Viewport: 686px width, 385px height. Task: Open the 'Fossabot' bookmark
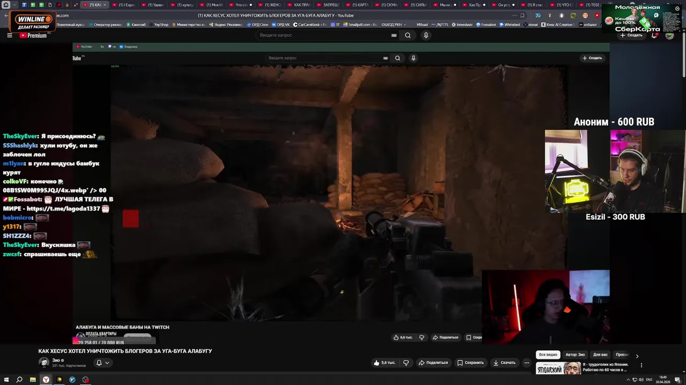pyautogui.click(x=486, y=25)
